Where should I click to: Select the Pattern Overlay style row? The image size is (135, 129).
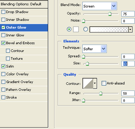coord(24,90)
